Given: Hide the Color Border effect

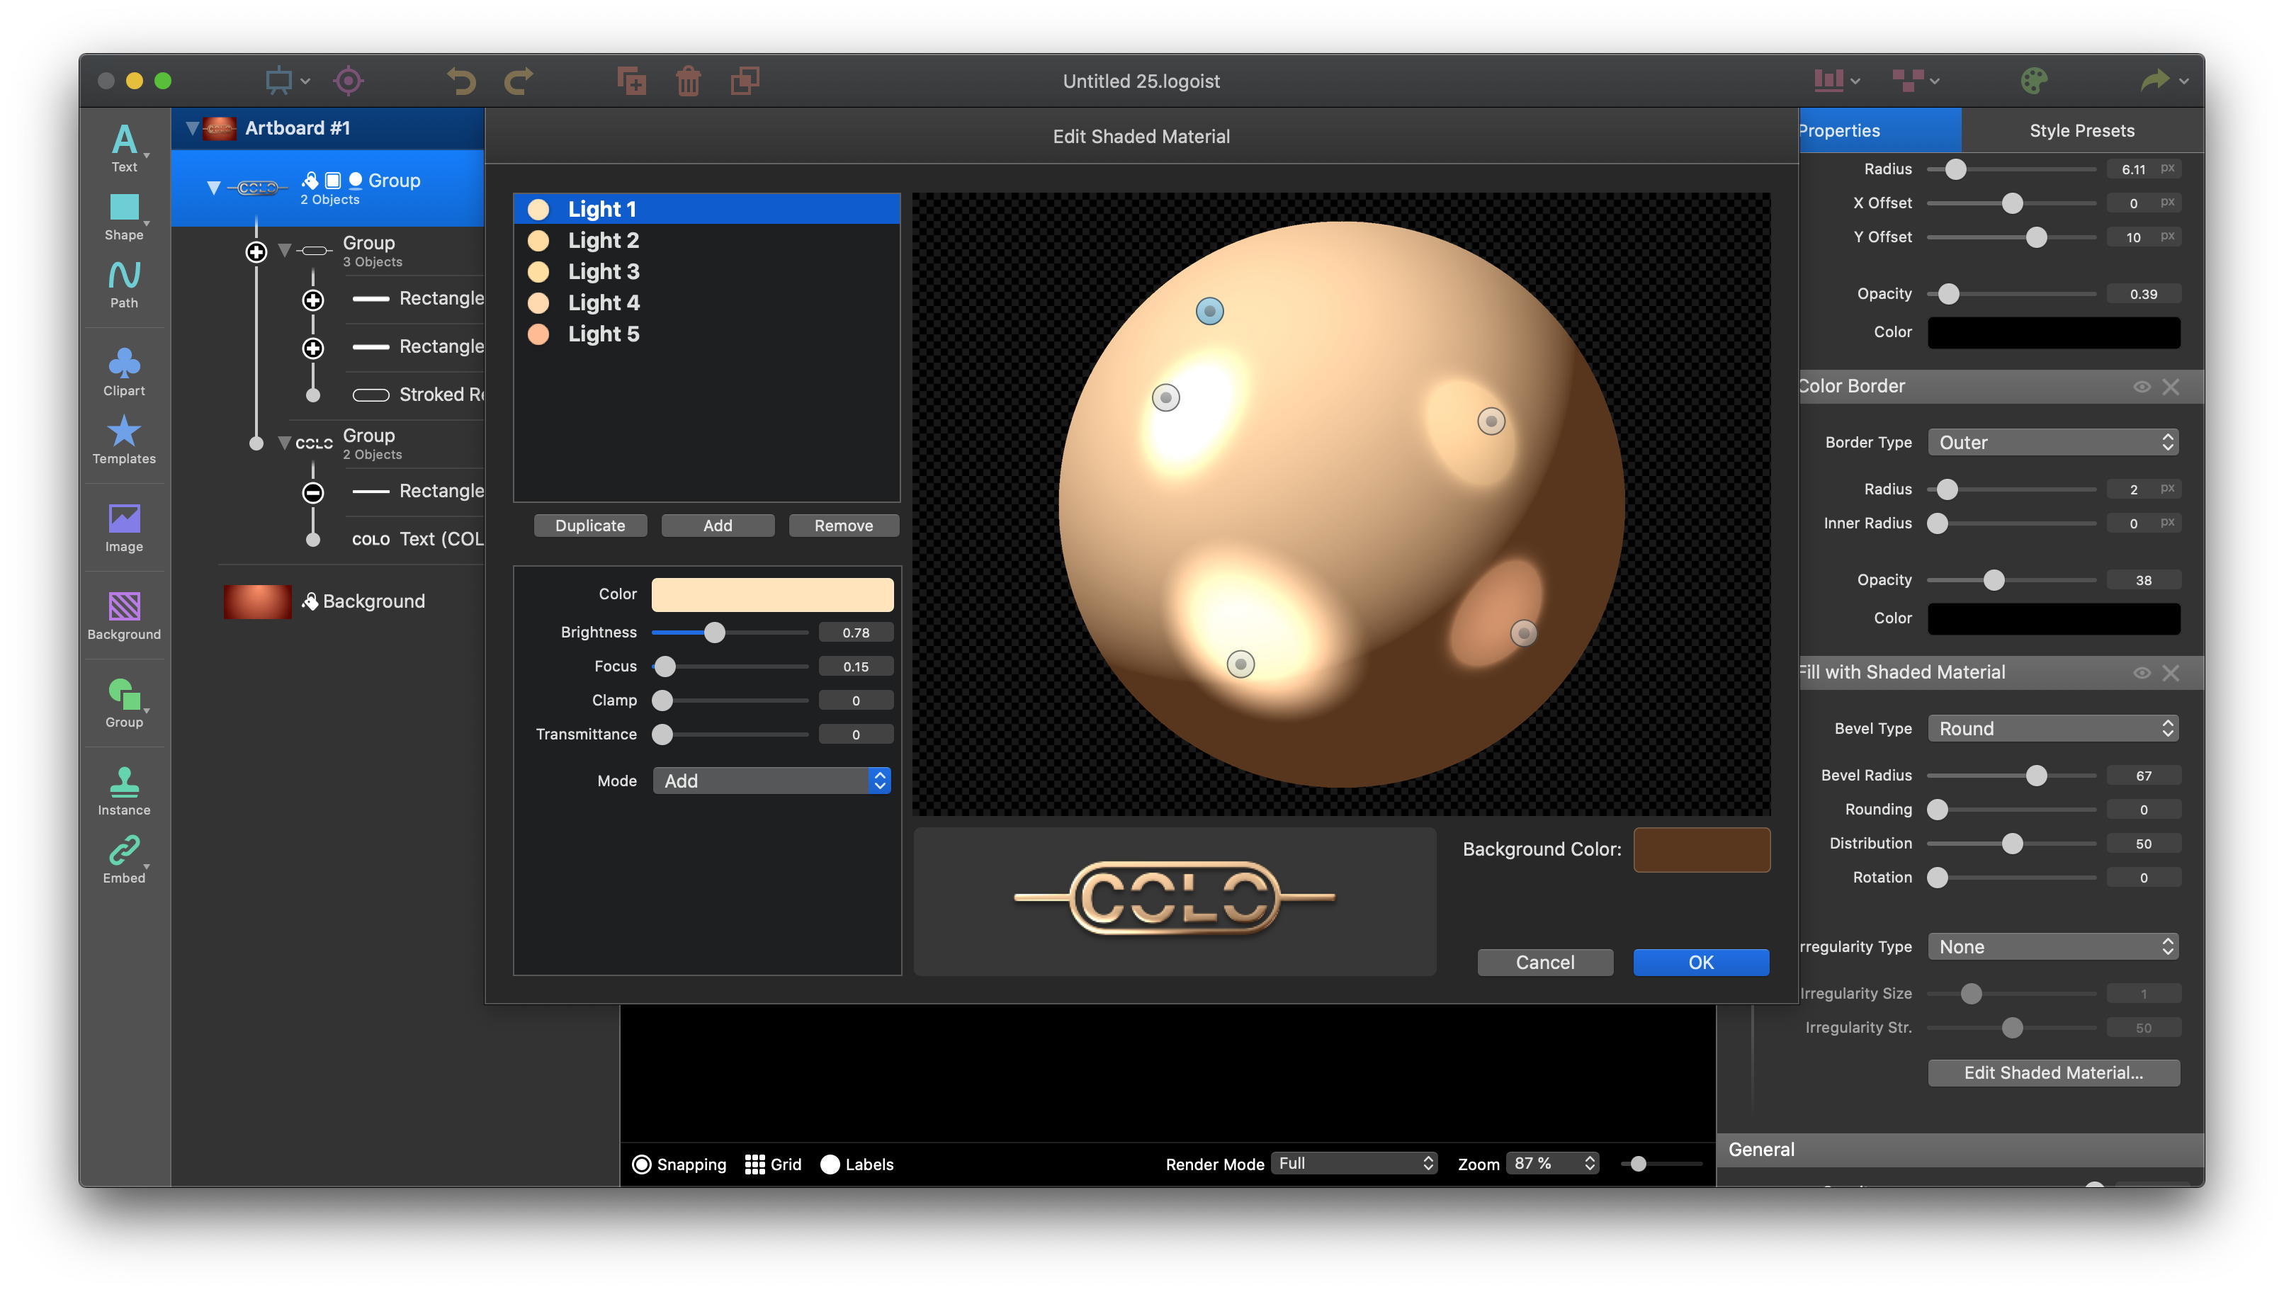Looking at the screenshot, I should tap(2142, 387).
